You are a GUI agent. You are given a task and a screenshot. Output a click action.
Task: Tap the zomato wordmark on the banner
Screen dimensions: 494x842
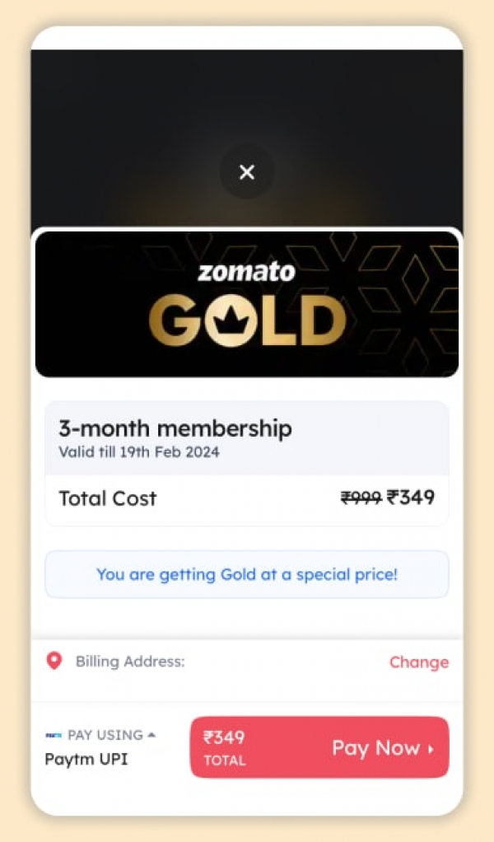[x=246, y=271]
